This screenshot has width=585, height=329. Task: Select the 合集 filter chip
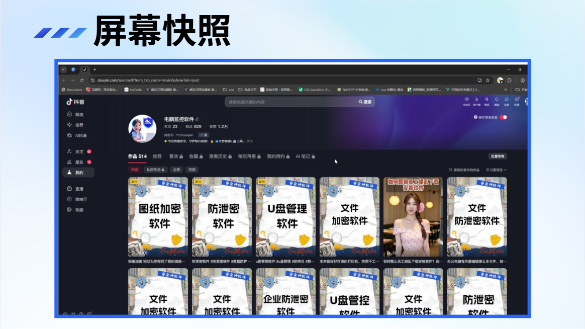pos(176,170)
